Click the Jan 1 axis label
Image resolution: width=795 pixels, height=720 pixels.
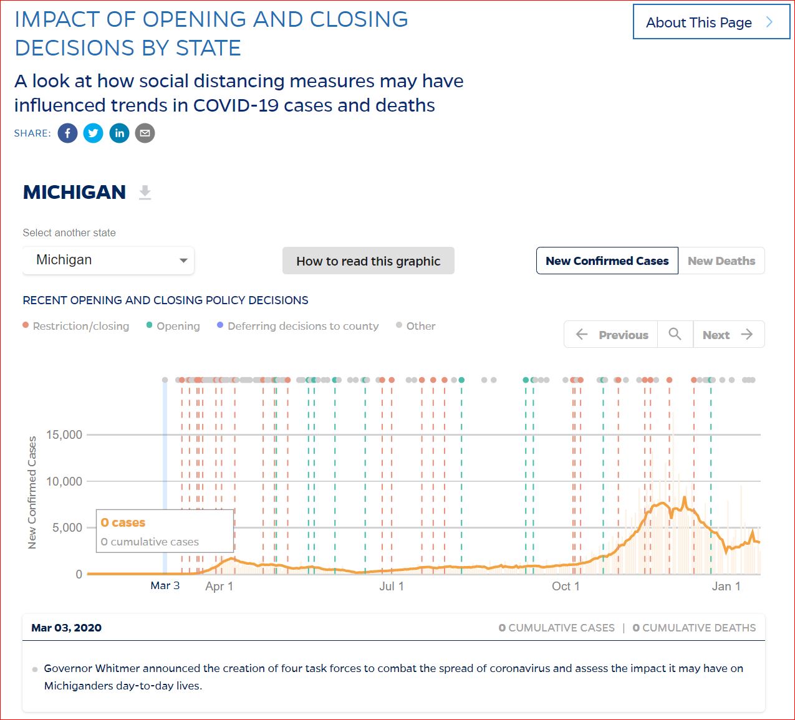tap(726, 586)
